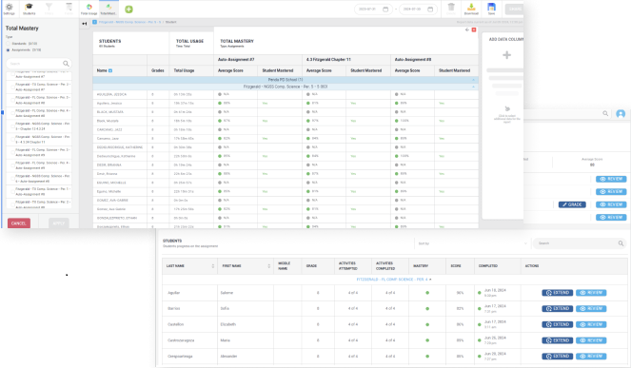This screenshot has height=368, width=631.
Task: Click the pointer hint icon in Add Data Column
Action: pos(507,109)
